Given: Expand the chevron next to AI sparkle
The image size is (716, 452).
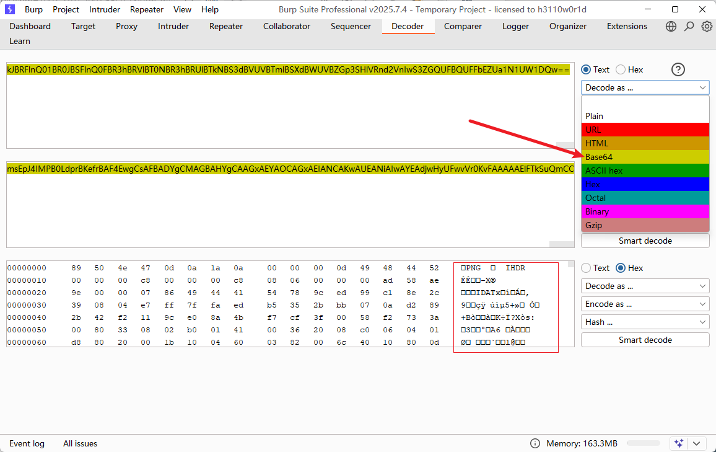Looking at the screenshot, I should (696, 443).
